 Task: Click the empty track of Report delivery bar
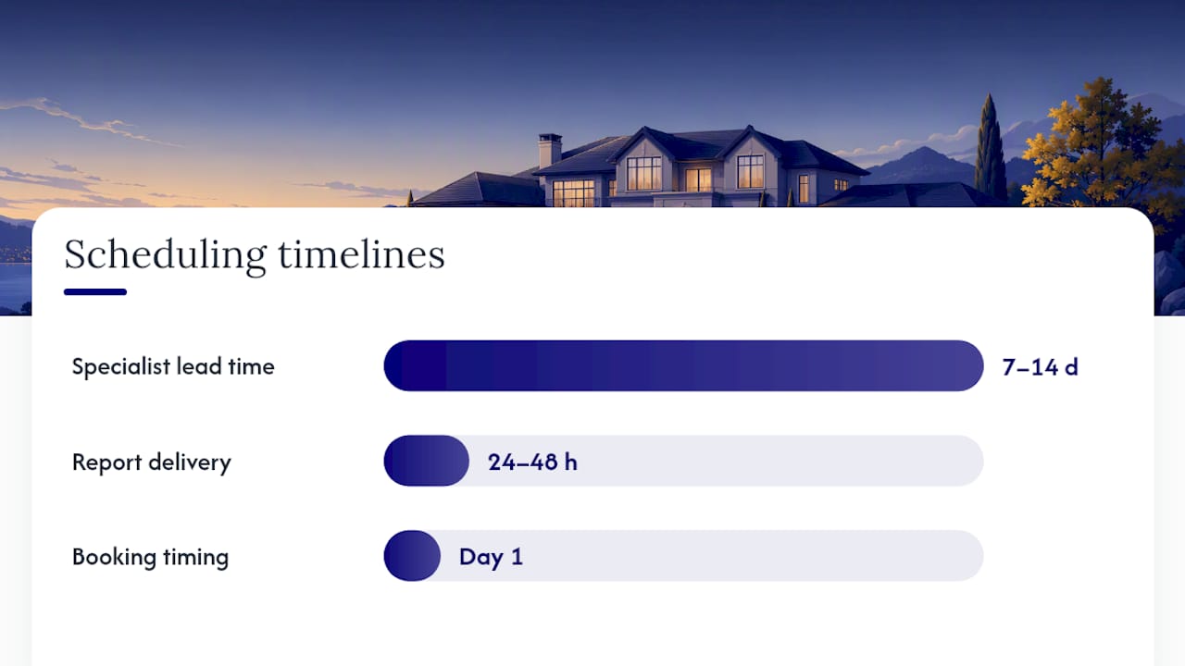(780, 461)
